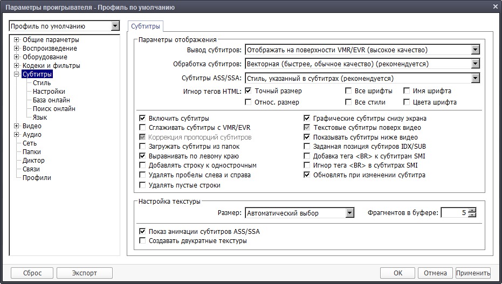
Task: Click the Применить button
Action: pos(472,273)
